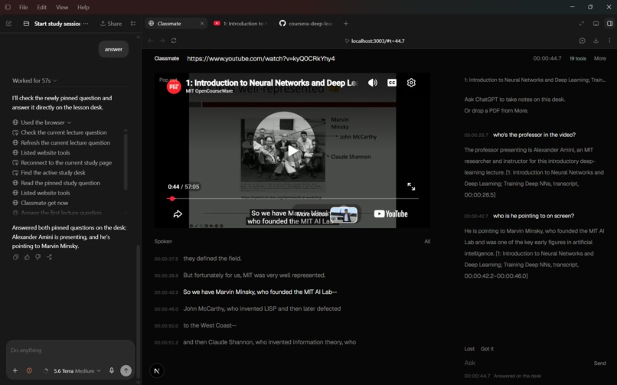Collapse the Used the browser steps
This screenshot has width=617, height=385.
pyautogui.click(x=42, y=122)
